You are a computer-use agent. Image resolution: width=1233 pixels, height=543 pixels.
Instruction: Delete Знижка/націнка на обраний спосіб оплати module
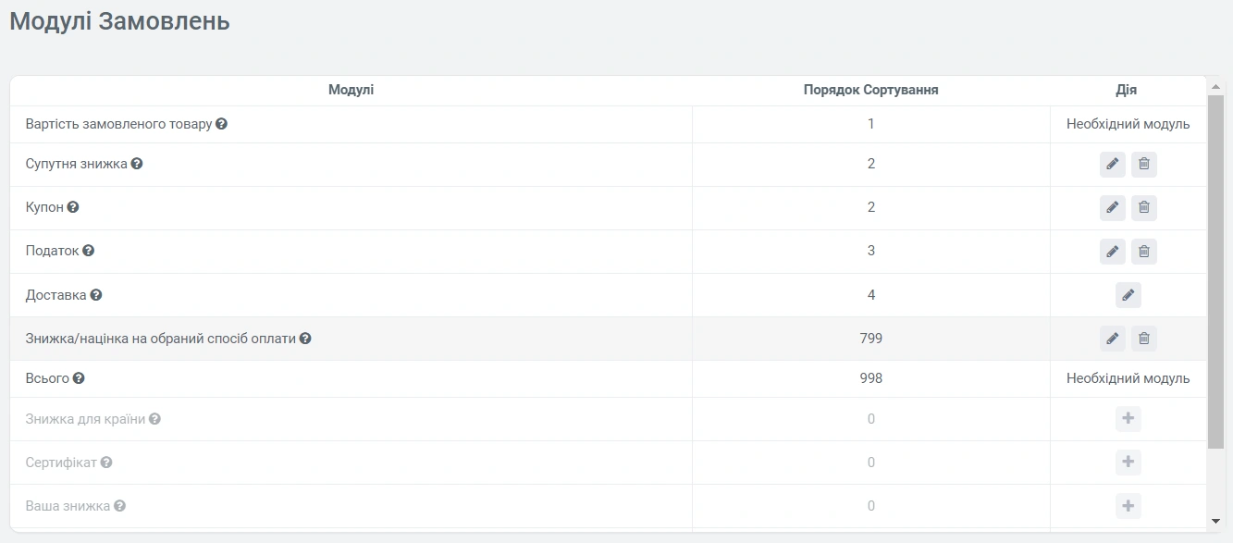1144,339
